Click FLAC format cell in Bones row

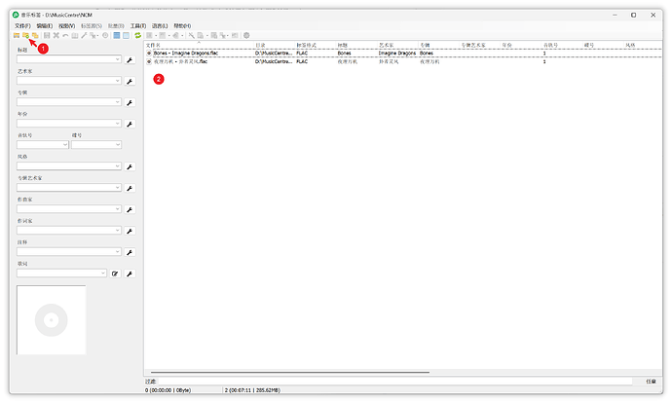(x=302, y=54)
